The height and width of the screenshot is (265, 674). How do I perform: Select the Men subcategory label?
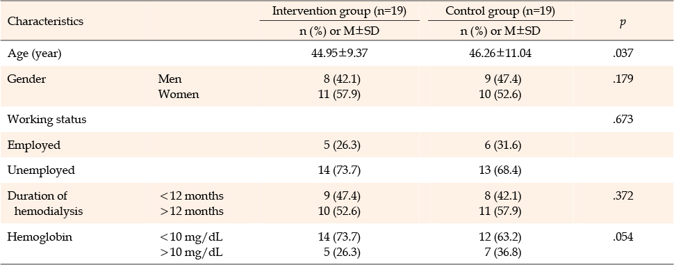pyautogui.click(x=170, y=79)
